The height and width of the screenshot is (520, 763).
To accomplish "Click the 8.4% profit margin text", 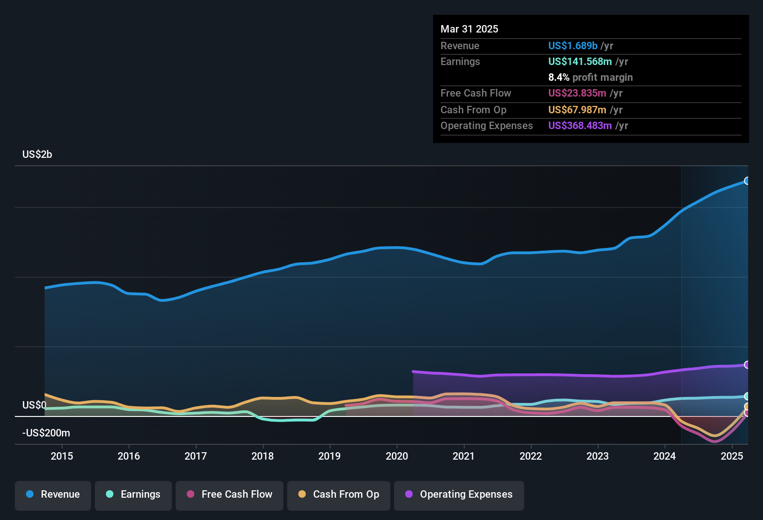I will (590, 77).
